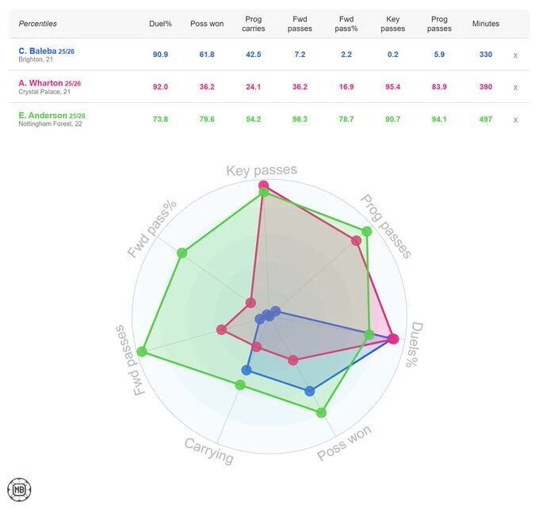This screenshot has width=539, height=509.
Task: Select the Key passes column header
Action: (x=392, y=24)
